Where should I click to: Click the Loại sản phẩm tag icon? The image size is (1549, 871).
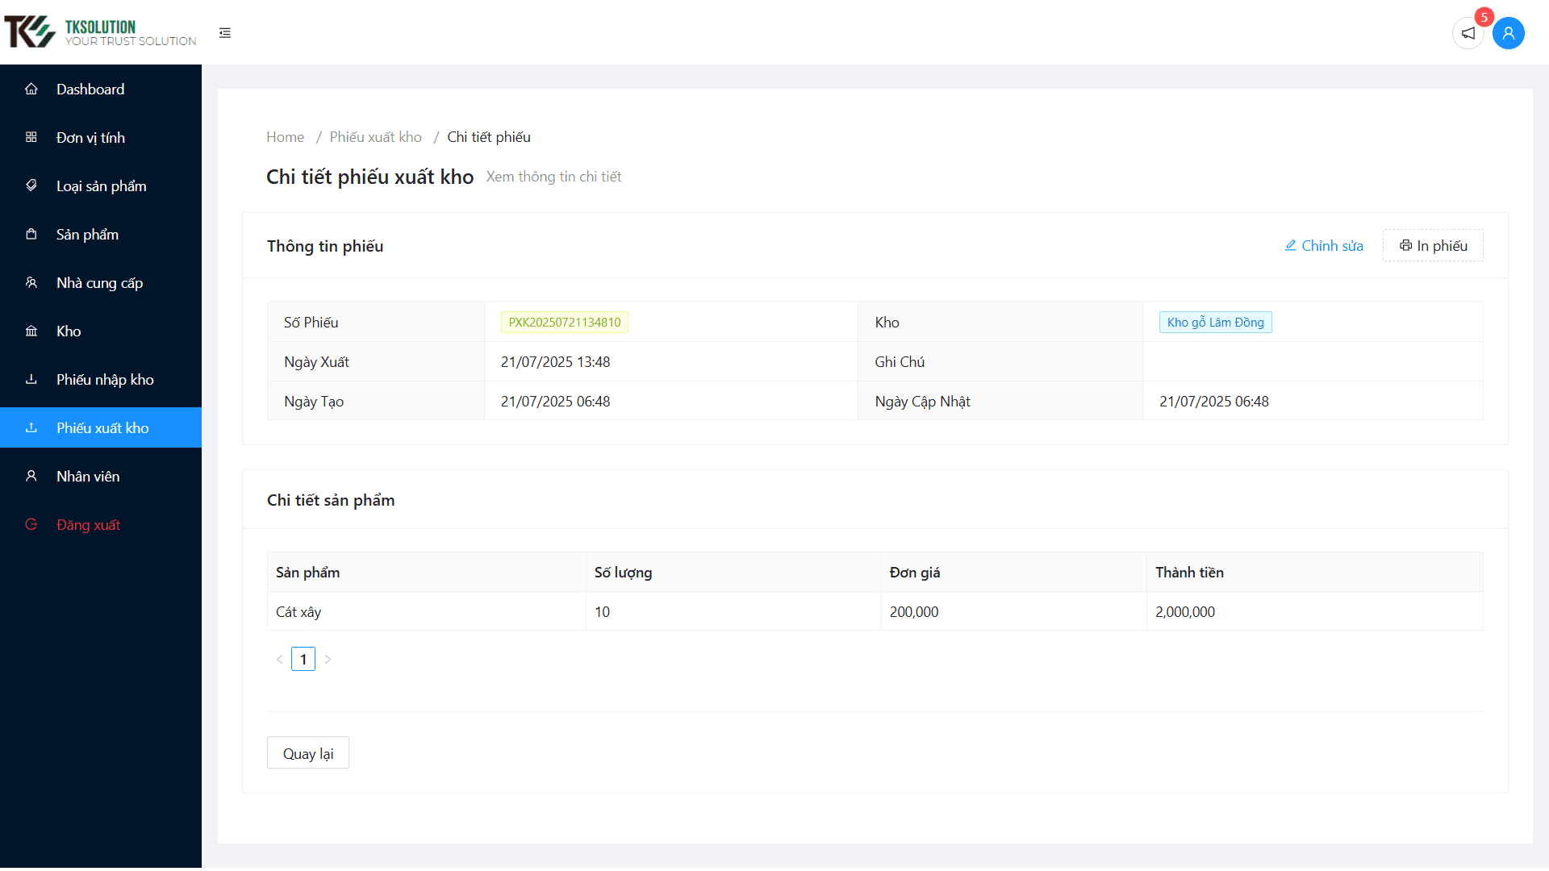click(x=31, y=185)
